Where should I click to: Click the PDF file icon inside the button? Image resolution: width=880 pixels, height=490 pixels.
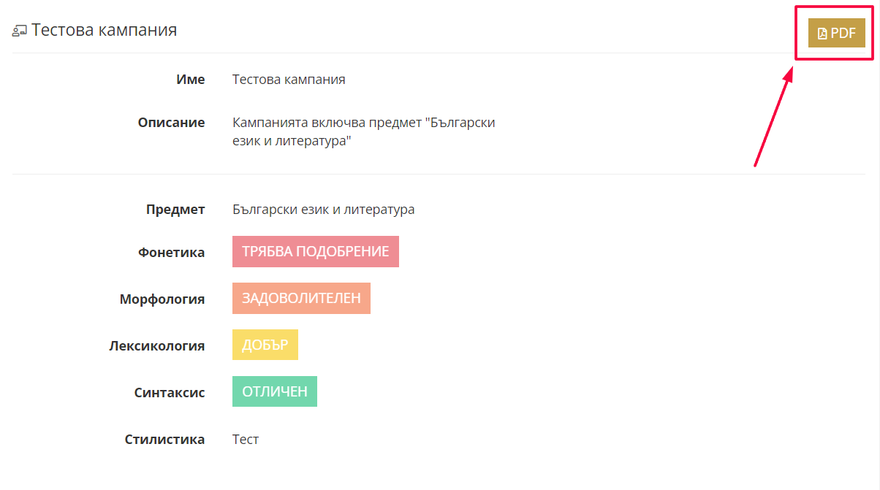click(x=822, y=34)
